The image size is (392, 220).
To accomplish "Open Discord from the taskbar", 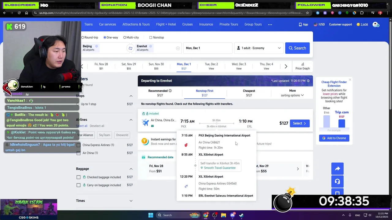I will pyautogui.click(x=232, y=215).
